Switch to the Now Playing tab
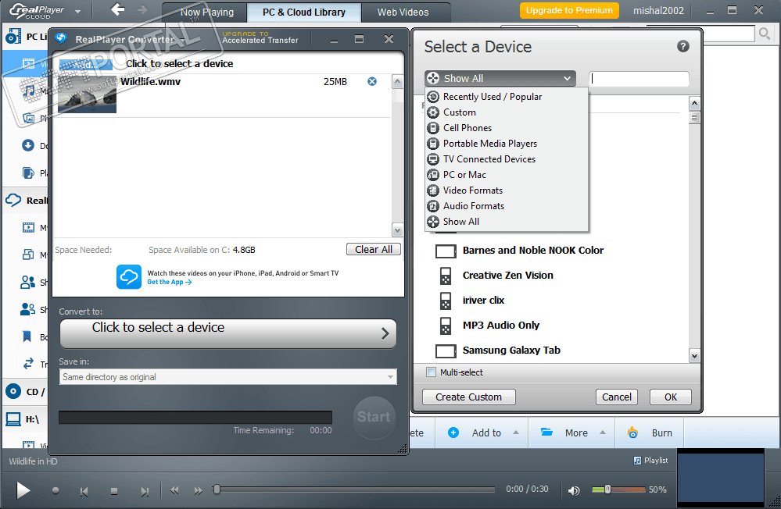This screenshot has height=509, width=781. coord(206,12)
